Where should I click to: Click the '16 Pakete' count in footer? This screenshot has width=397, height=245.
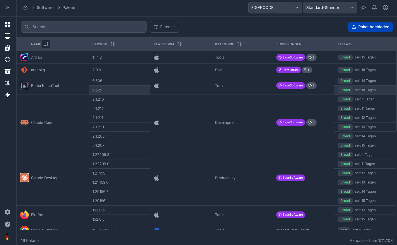pos(30,241)
